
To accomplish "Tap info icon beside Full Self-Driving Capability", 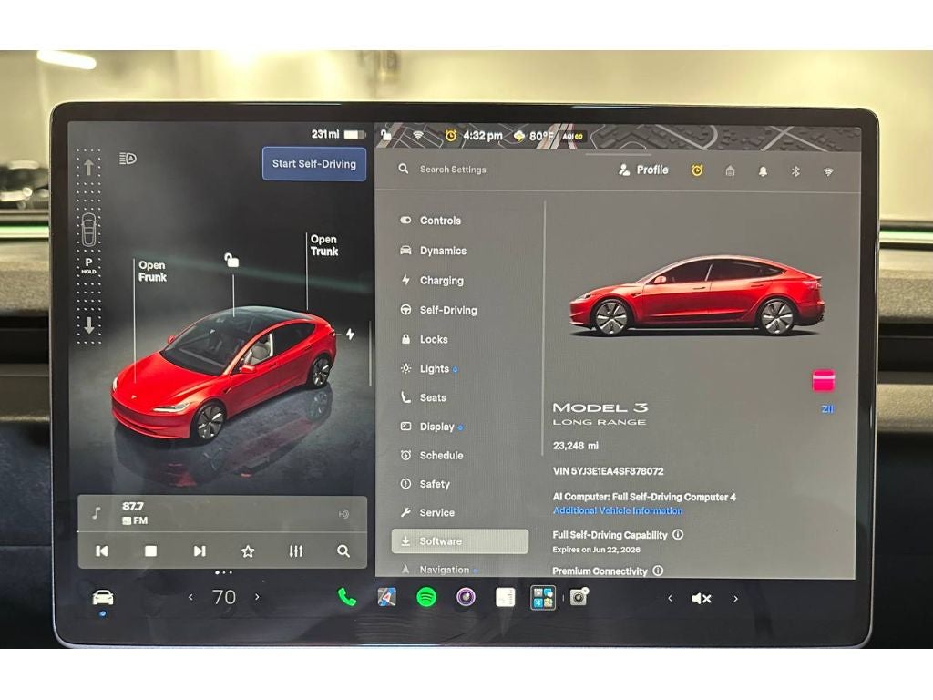I will click(678, 534).
